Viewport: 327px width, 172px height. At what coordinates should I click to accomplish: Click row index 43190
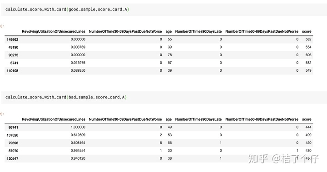(x=13, y=47)
